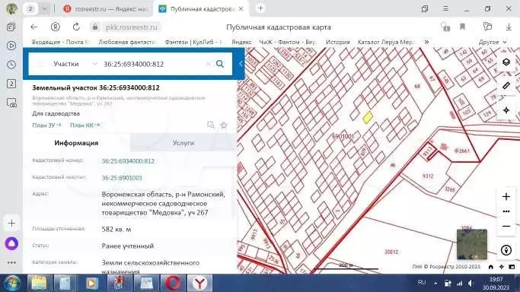The width and height of the screenshot is (520, 292).
Task: Open cadastral quarter link 36:25:6901001
Action: (x=122, y=178)
